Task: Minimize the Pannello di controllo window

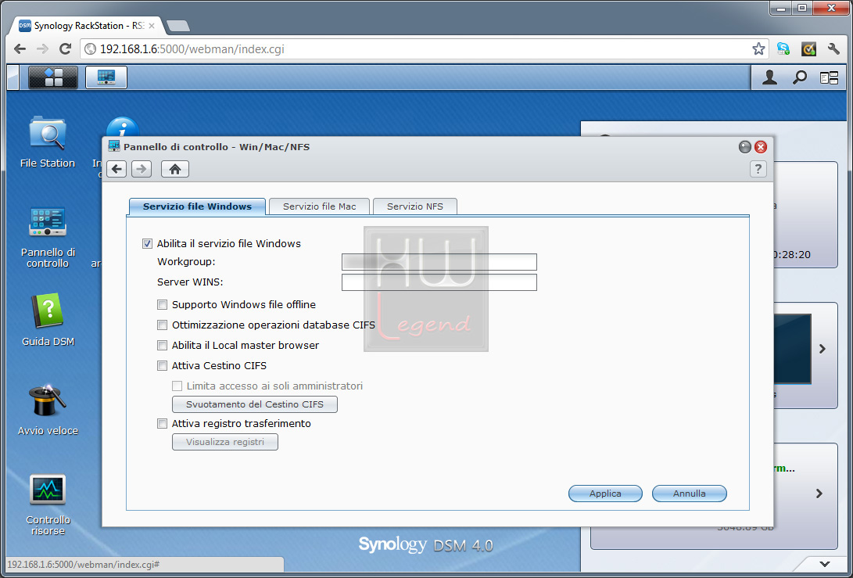Action: (745, 147)
